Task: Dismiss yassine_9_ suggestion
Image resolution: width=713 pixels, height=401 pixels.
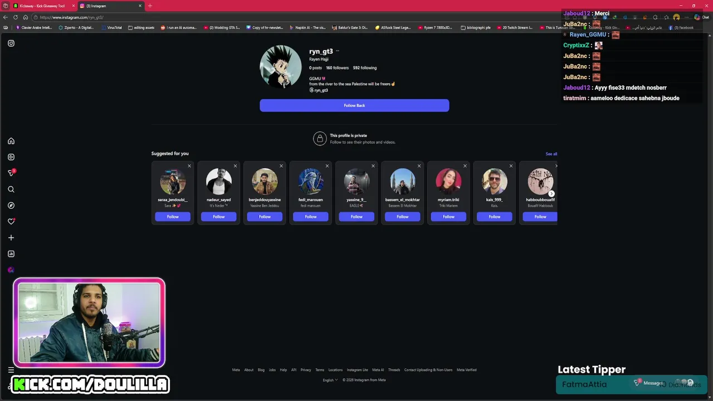Action: coord(373,166)
